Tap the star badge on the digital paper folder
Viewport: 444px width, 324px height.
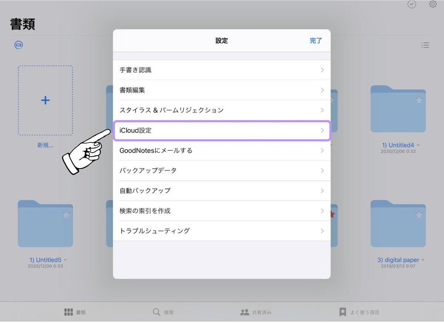coord(418,214)
